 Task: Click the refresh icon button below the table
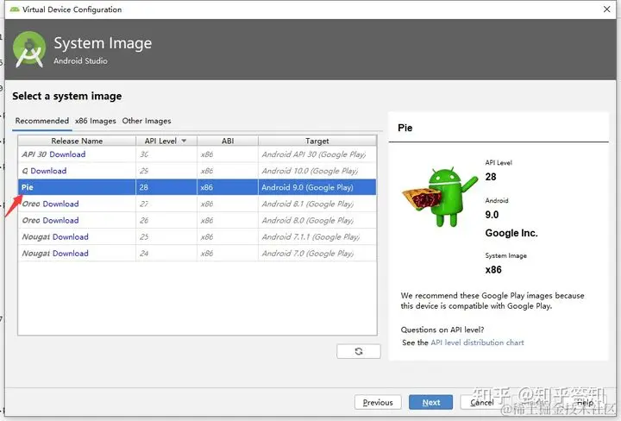click(x=359, y=351)
